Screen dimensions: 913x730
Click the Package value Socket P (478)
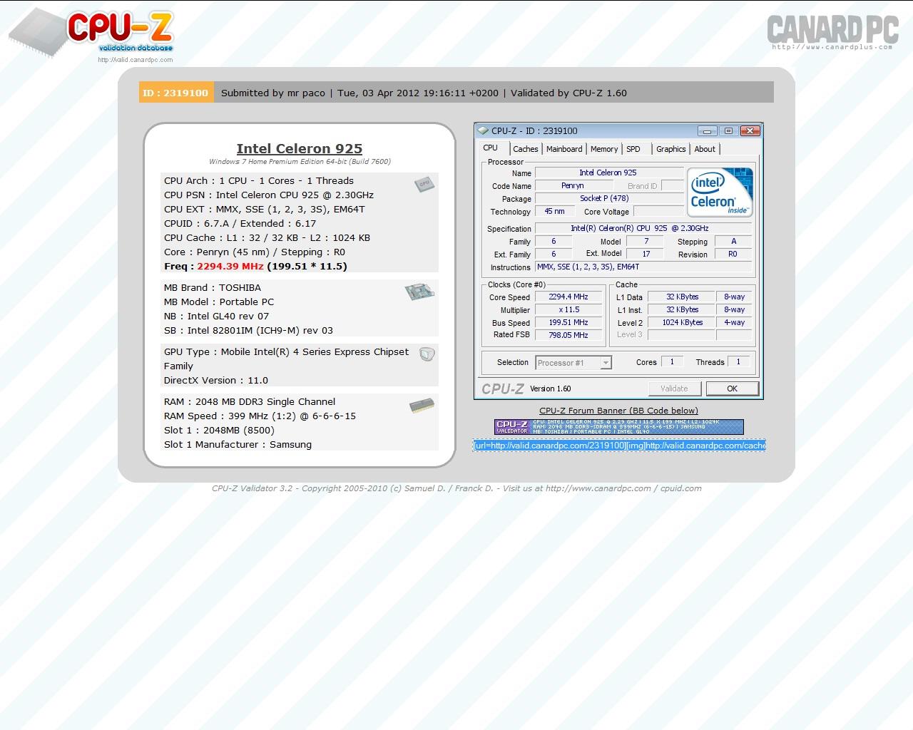608,198
